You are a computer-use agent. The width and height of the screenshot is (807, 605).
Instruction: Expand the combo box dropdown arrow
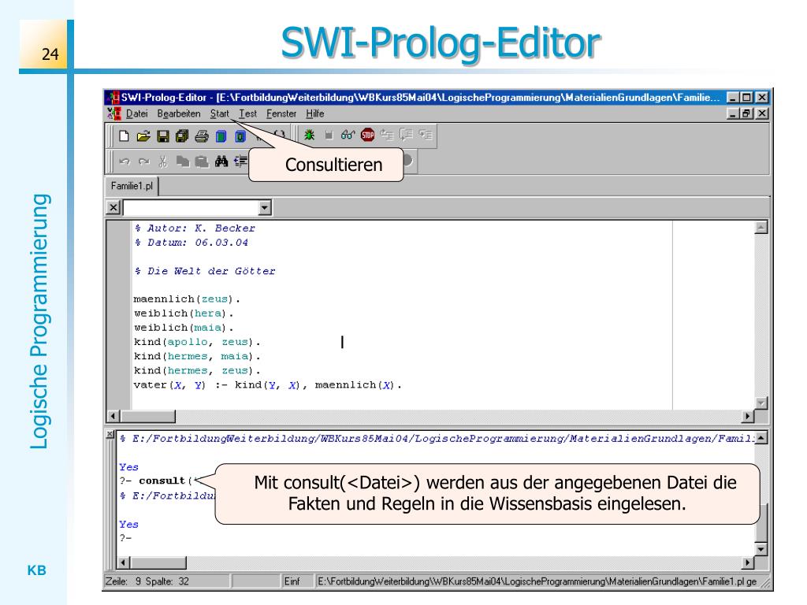pyautogui.click(x=265, y=208)
